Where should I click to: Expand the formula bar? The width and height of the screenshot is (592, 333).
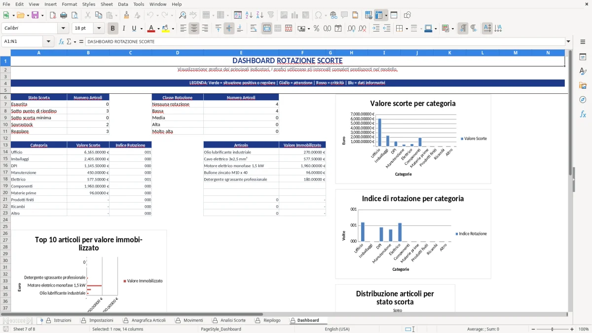click(568, 41)
